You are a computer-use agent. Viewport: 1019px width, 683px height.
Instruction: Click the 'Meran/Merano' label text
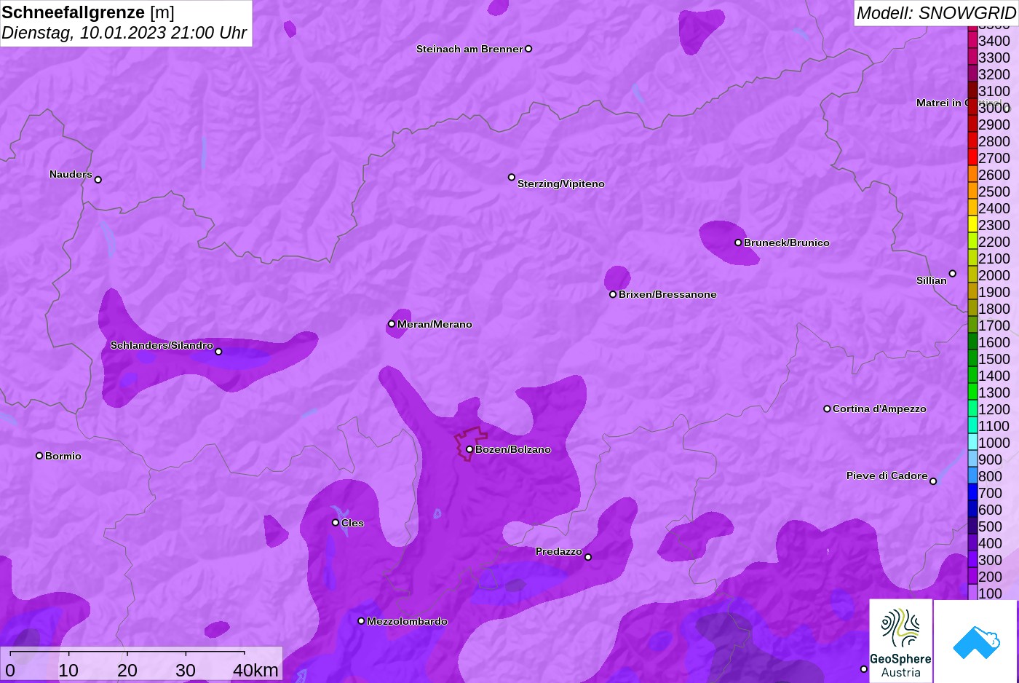coord(435,324)
